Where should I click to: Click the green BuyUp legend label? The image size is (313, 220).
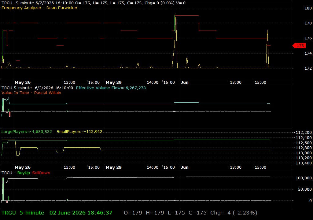point(24,173)
